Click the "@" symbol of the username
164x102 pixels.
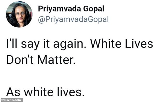(41, 20)
